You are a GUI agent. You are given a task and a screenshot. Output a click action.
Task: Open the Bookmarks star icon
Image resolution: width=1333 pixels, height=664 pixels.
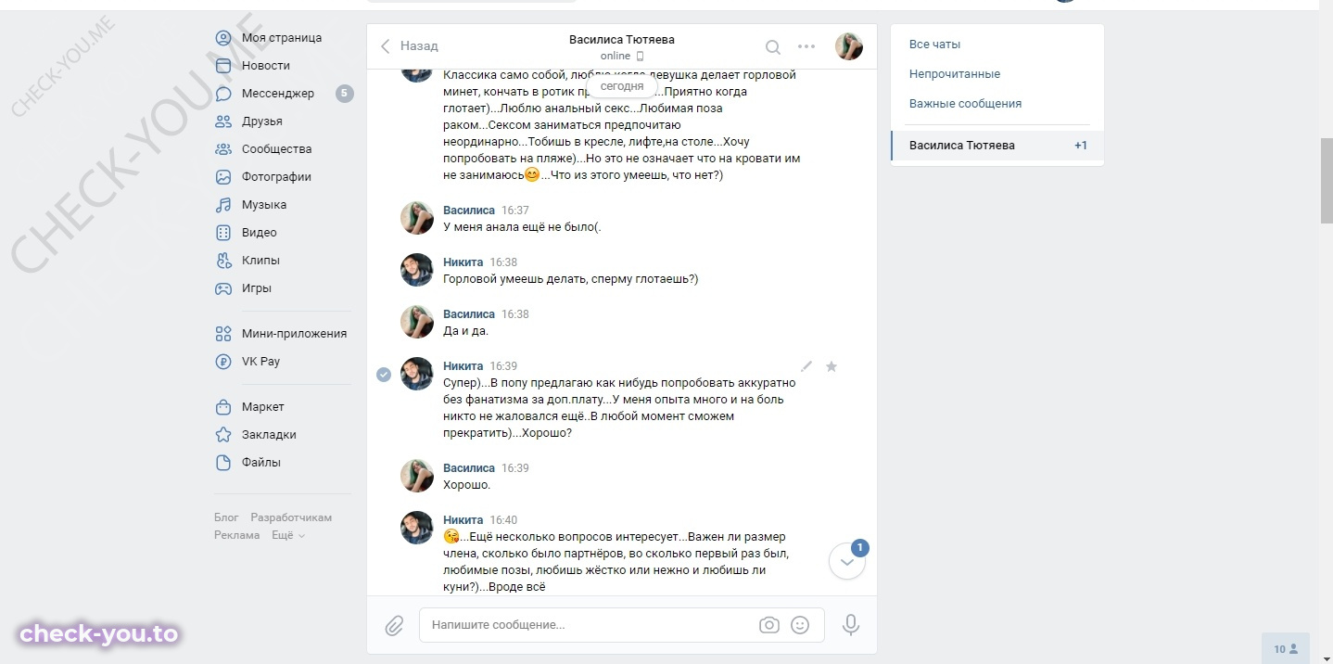click(x=223, y=435)
